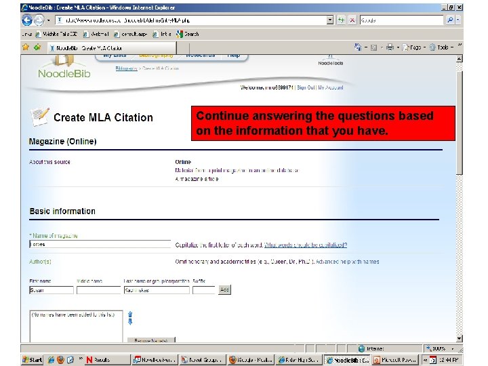Click the Internet zone globe status icon
Viewport: 488px width, 366px height.
[361, 348]
